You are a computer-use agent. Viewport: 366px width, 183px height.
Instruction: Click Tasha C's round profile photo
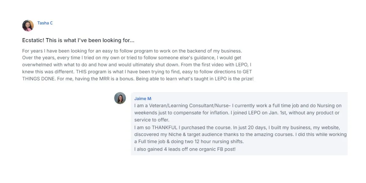click(28, 26)
